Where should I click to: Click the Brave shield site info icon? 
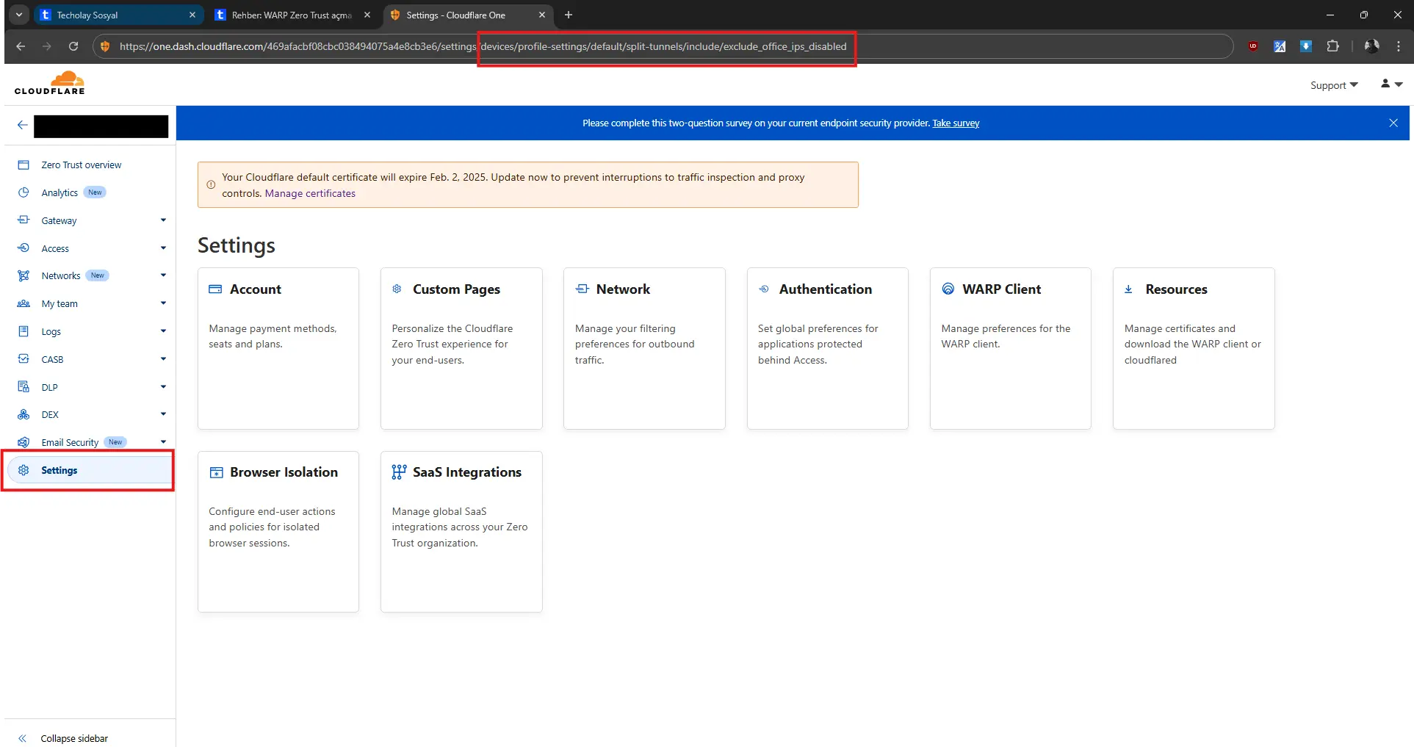pyautogui.click(x=105, y=46)
